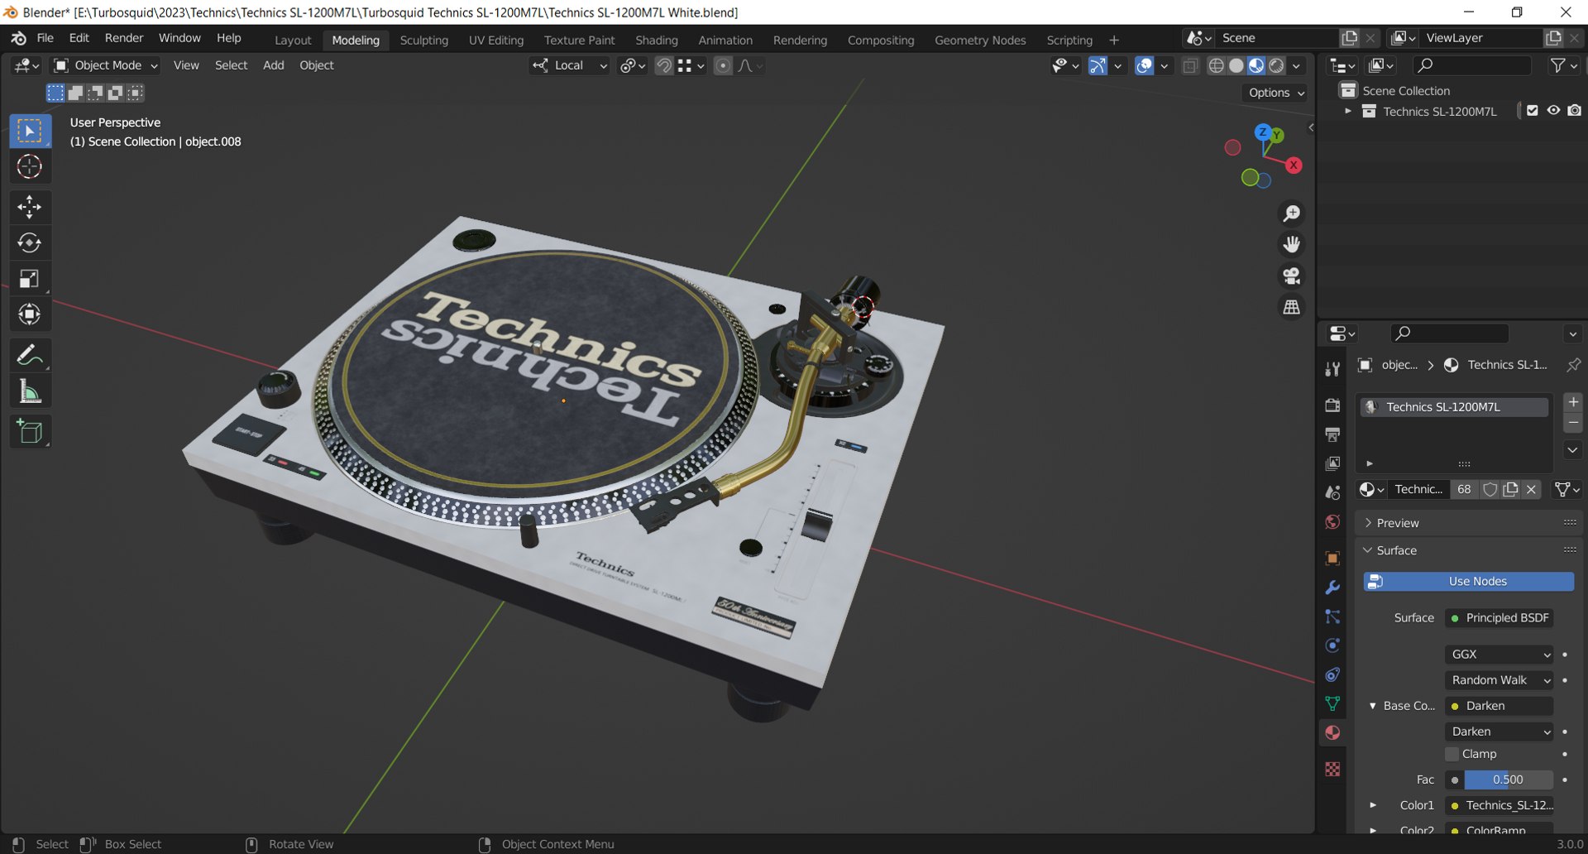
Task: Choose the Add Cube tool
Action: point(30,432)
